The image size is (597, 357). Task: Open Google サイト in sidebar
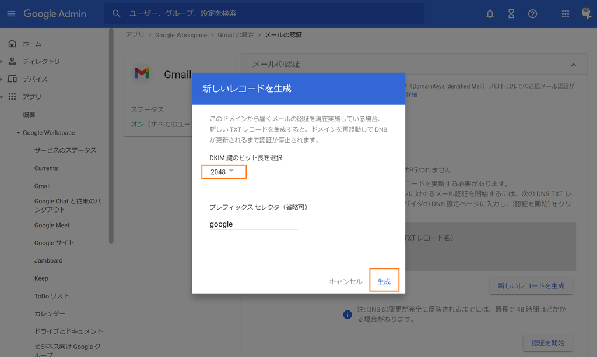click(x=54, y=243)
